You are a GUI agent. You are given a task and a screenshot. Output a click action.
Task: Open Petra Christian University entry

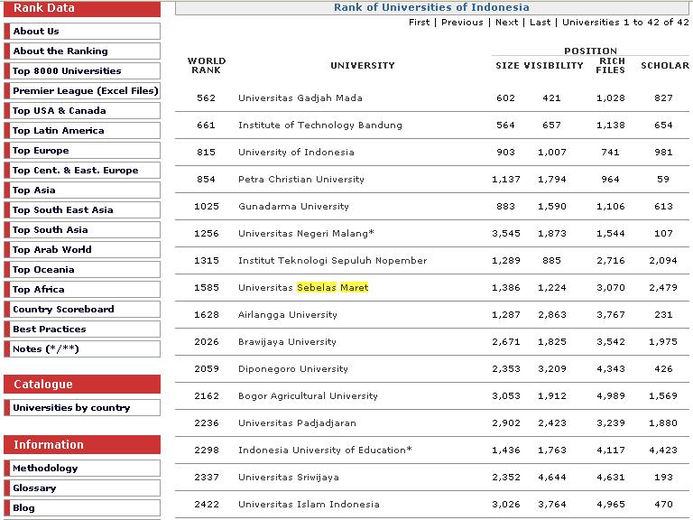pos(301,179)
